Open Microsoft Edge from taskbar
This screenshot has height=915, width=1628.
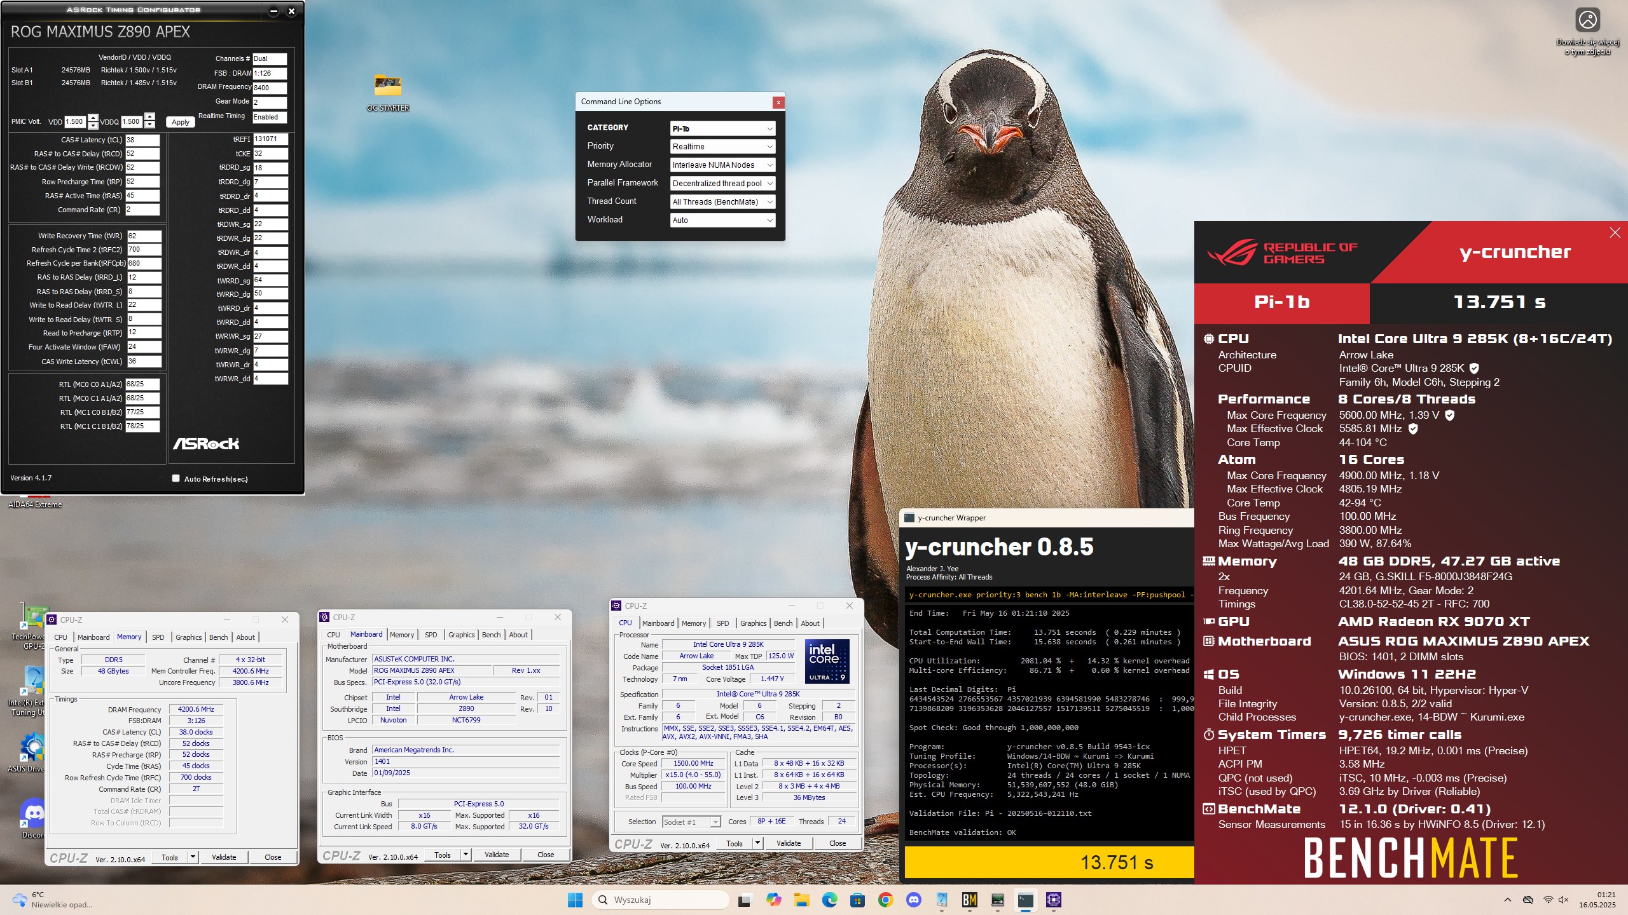click(x=829, y=900)
